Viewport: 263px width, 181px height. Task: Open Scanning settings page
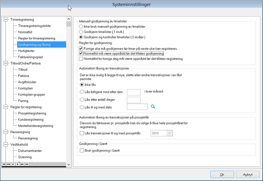point(25,157)
